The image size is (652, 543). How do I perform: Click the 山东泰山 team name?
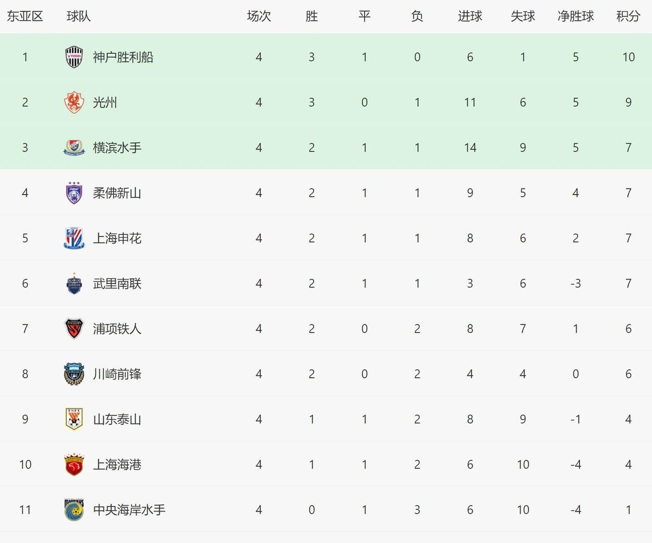[x=117, y=419]
